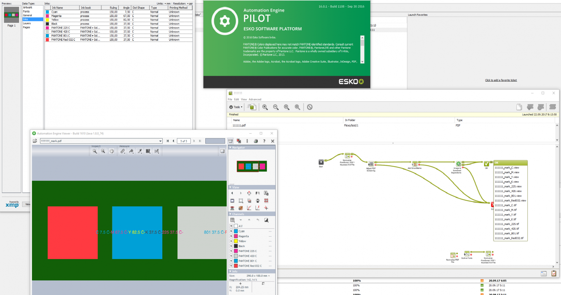
Task: Toggle Yellow channel eye visibility
Action: (x=231, y=241)
